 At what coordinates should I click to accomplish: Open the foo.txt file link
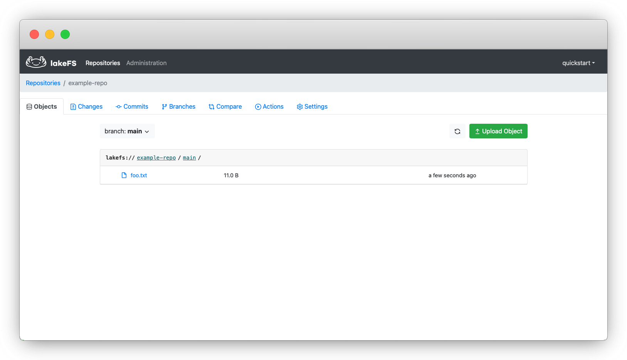pyautogui.click(x=139, y=175)
